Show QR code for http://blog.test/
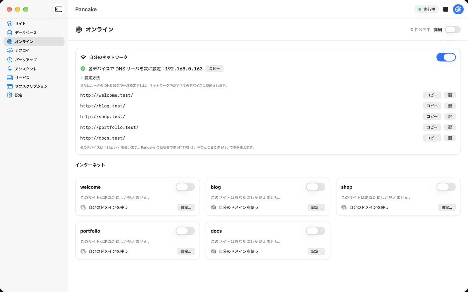The height and width of the screenshot is (292, 468). pyautogui.click(x=450, y=106)
